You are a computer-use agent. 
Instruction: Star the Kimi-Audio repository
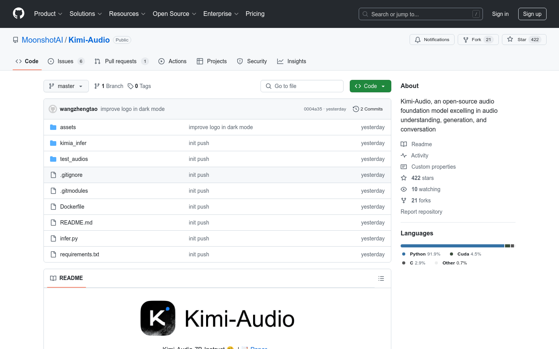524,40
